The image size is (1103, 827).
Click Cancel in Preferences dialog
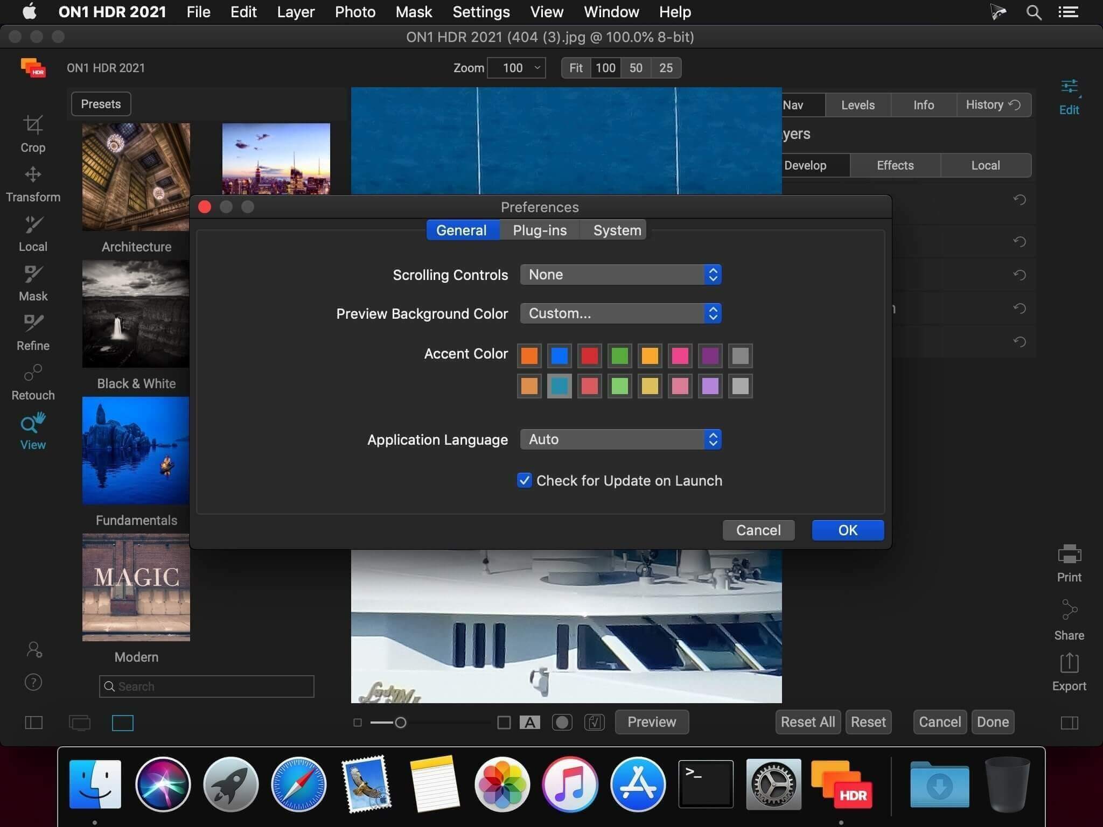coord(758,530)
